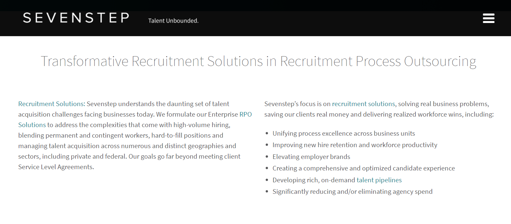Open lowercase recruitment solutions link

364,104
